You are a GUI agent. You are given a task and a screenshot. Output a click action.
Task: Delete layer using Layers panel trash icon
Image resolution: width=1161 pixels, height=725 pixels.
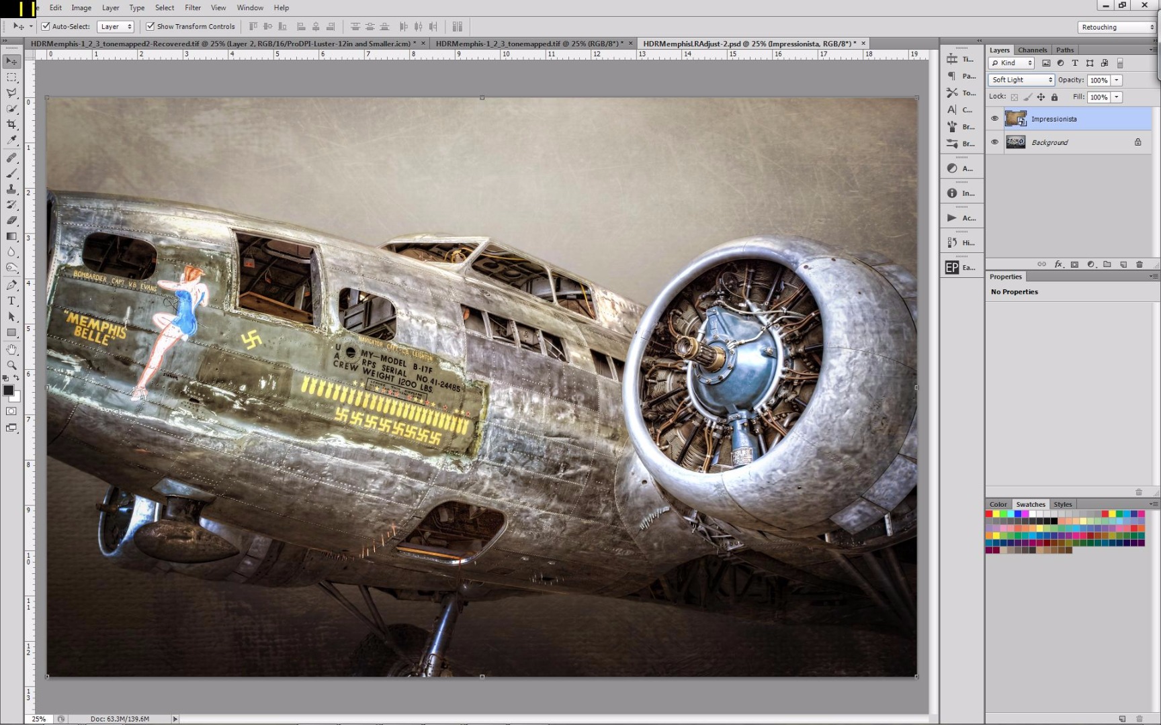point(1139,264)
